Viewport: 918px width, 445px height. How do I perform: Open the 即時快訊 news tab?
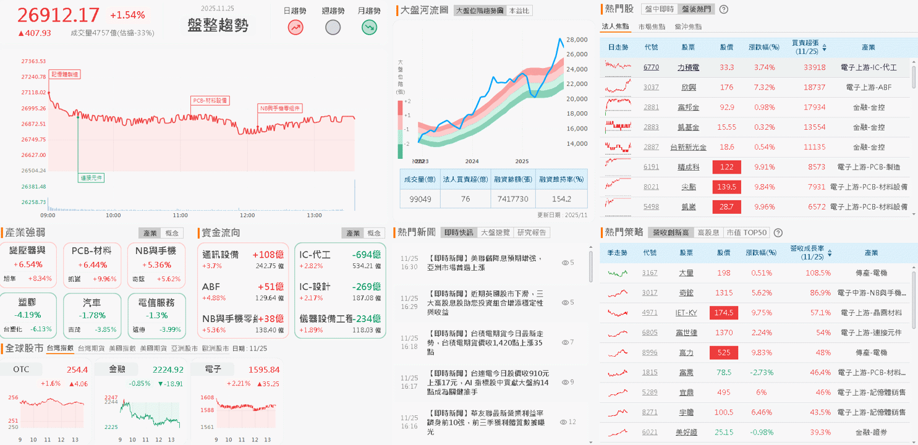[x=458, y=232]
